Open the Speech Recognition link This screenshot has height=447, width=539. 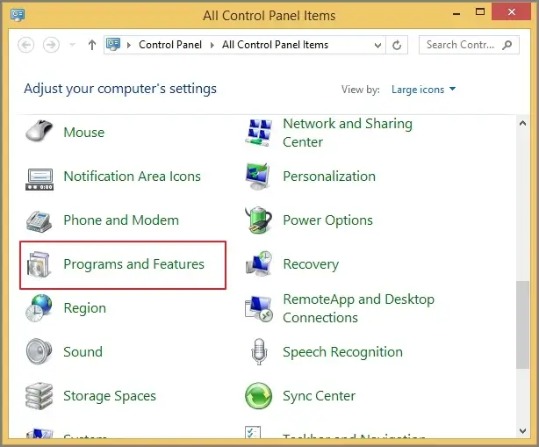[342, 352]
